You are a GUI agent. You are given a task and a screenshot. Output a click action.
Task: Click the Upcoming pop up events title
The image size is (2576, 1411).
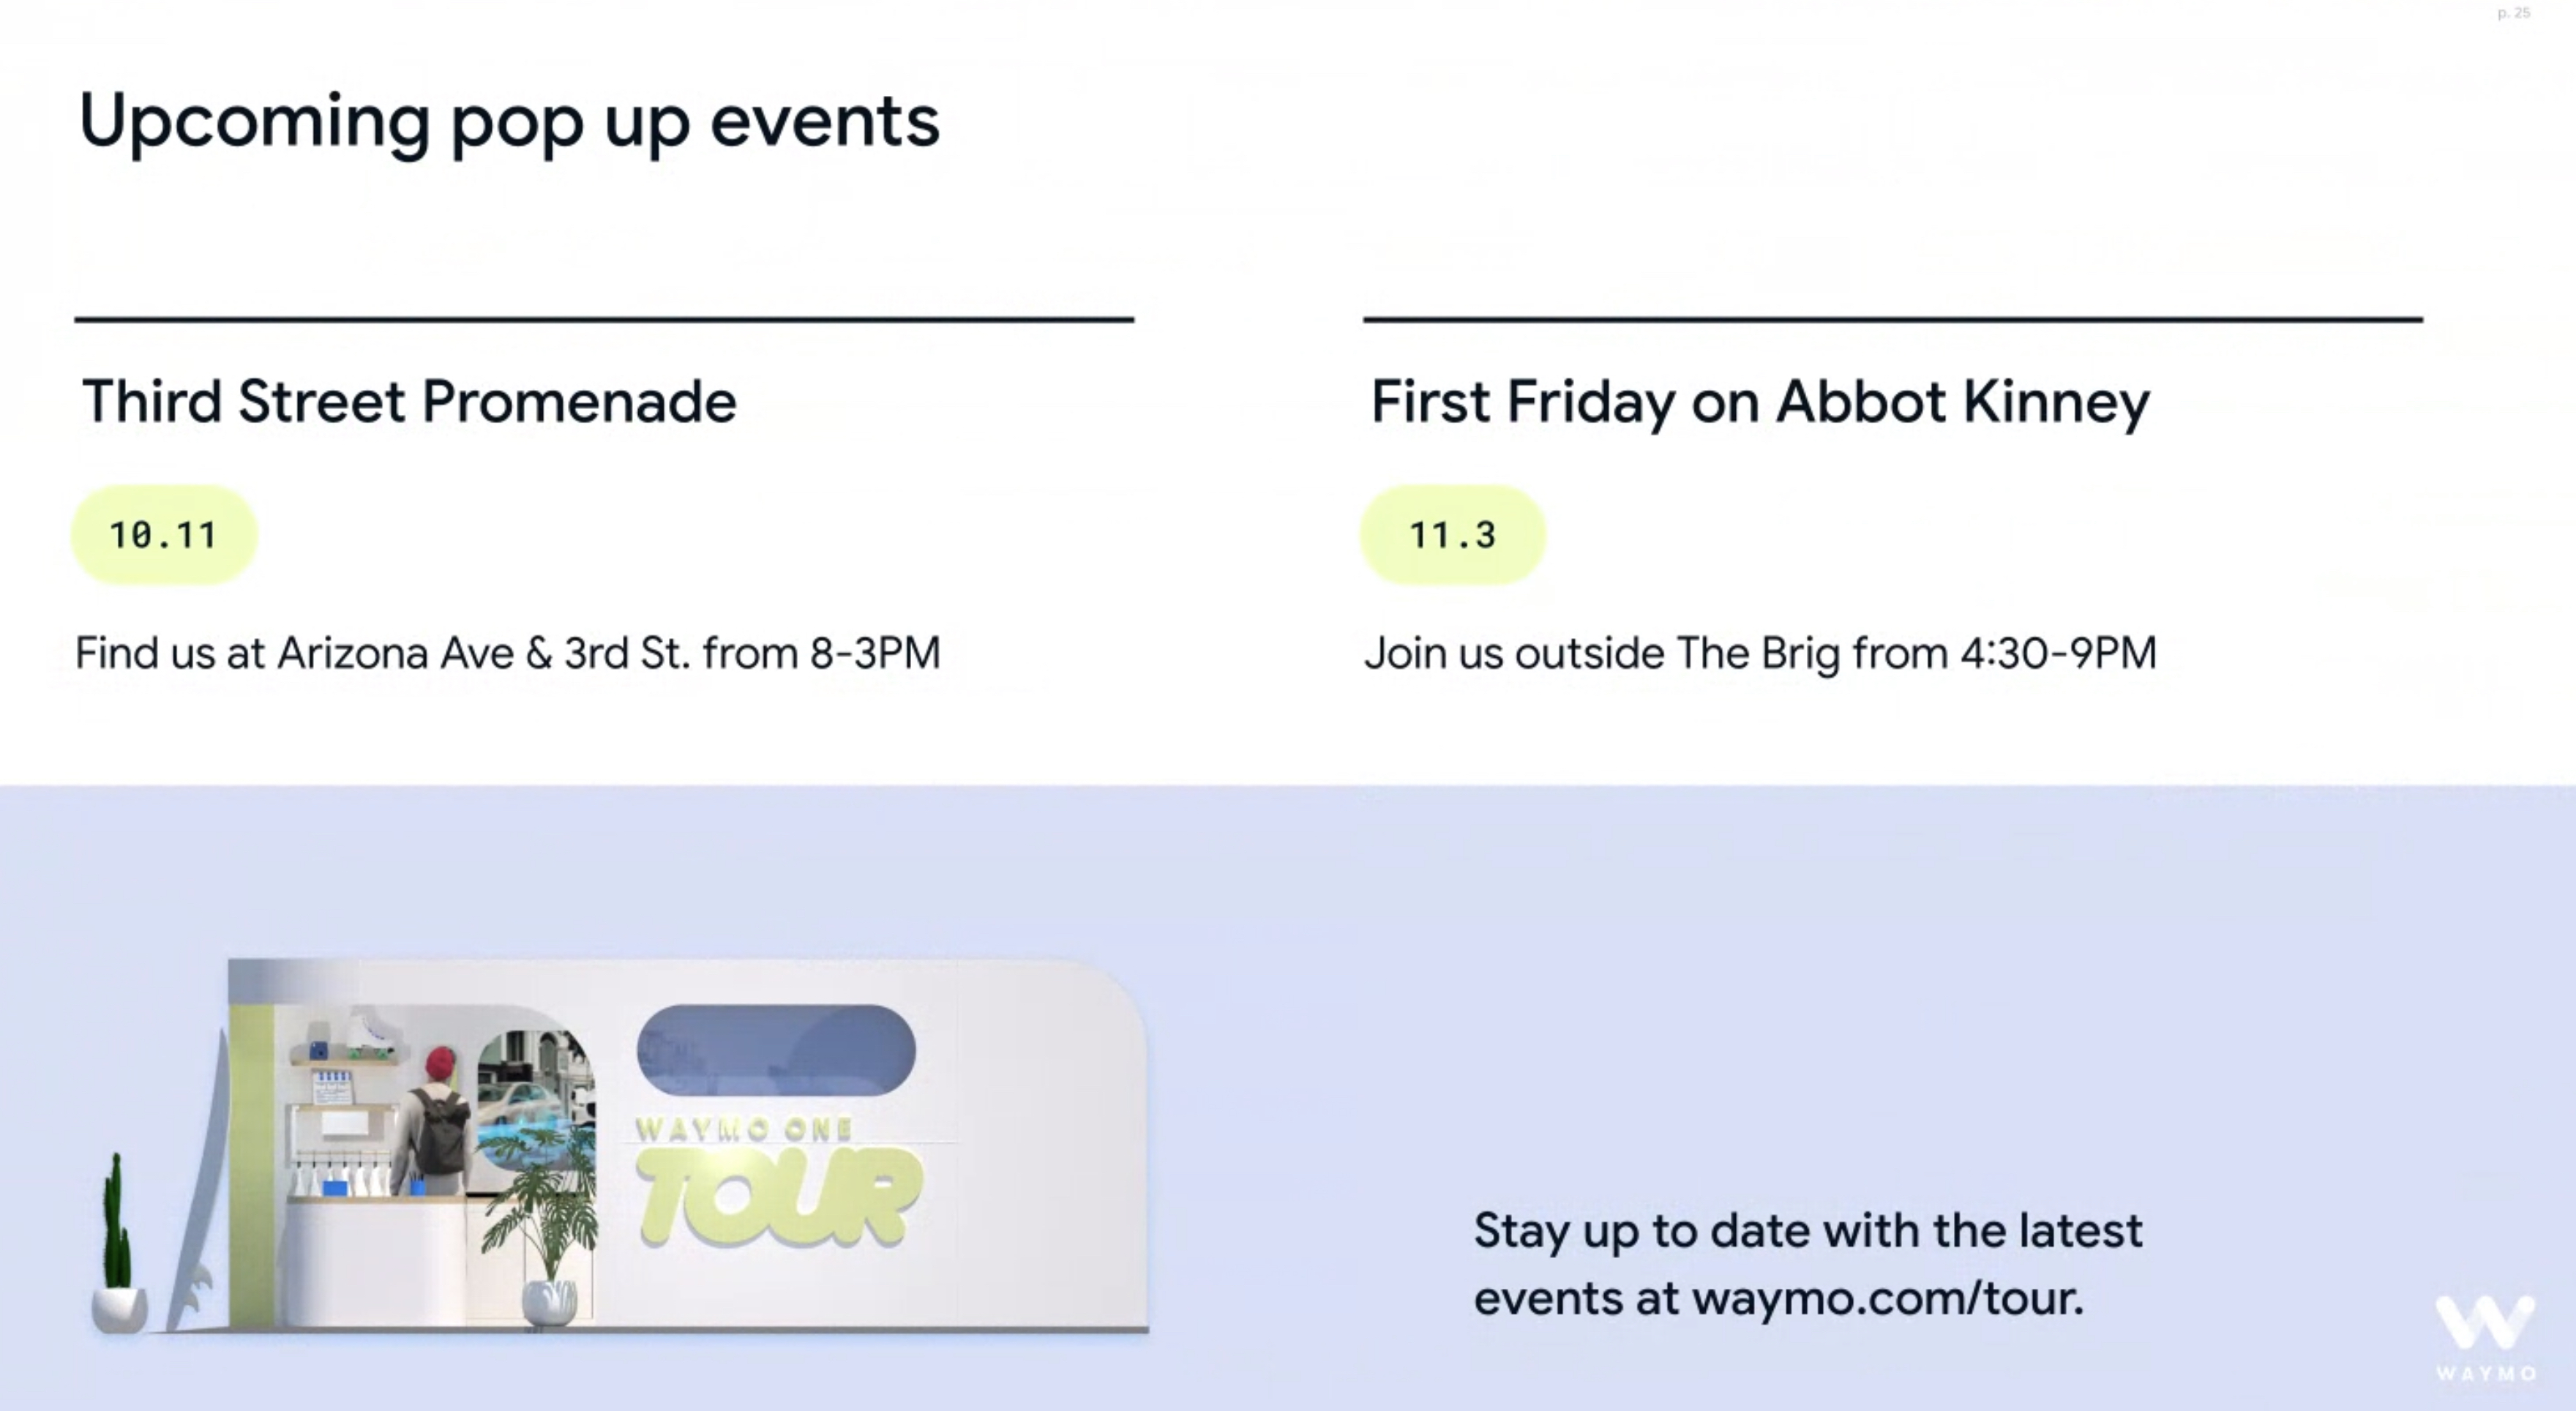(509, 122)
